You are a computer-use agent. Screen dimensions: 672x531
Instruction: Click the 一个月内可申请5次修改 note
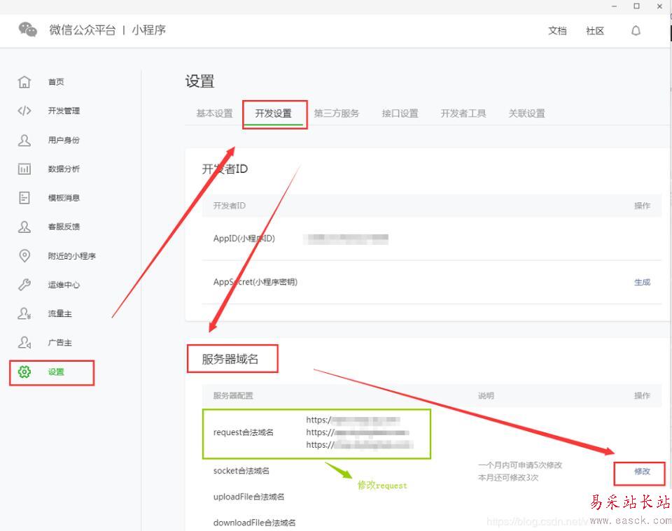point(520,465)
